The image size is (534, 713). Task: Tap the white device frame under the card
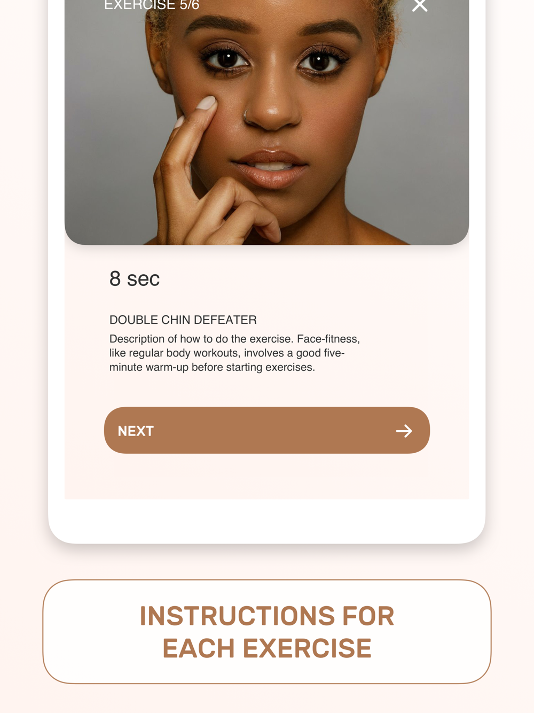tap(267, 521)
